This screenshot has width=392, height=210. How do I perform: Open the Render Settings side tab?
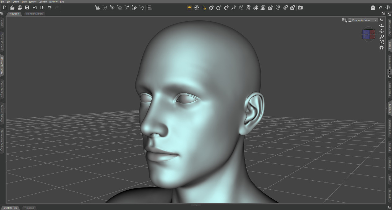tap(2, 113)
